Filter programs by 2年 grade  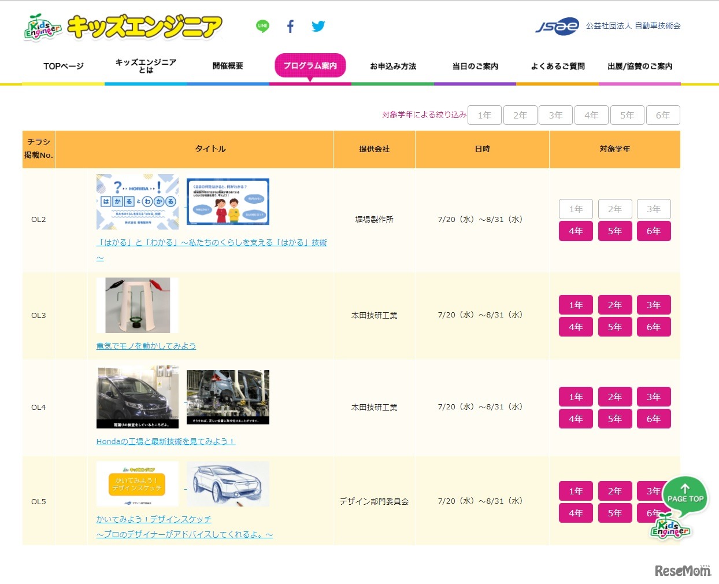(520, 115)
